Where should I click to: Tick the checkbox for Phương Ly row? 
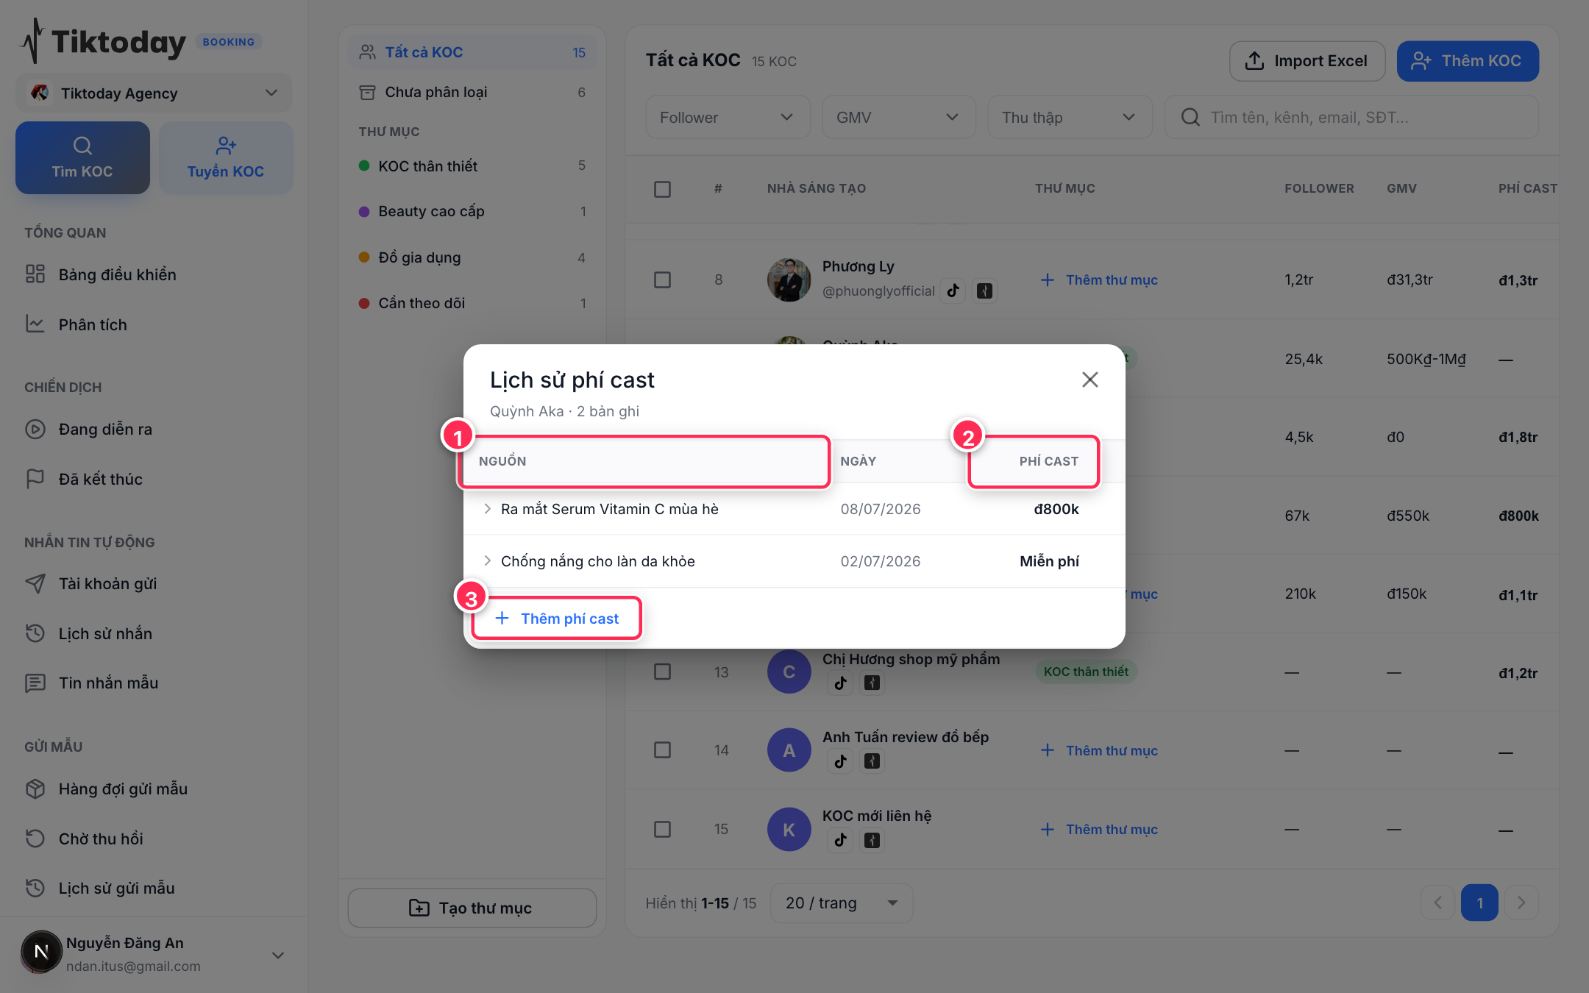coord(662,280)
